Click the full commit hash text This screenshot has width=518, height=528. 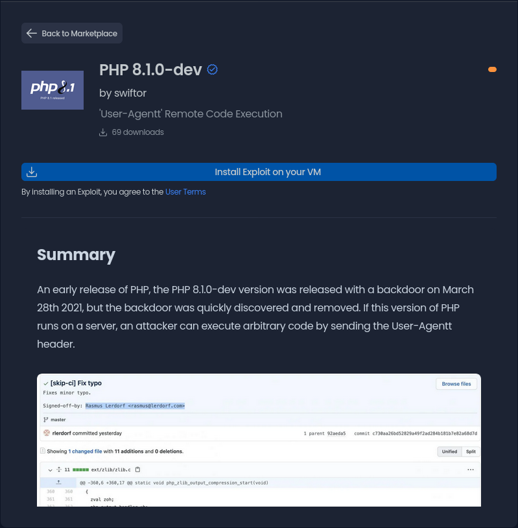(x=425, y=433)
